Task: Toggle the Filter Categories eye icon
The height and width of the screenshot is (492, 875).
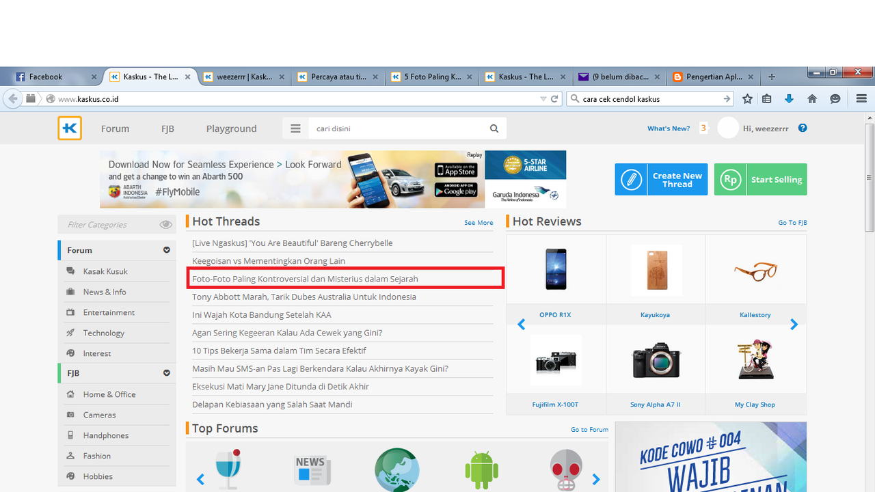Action: click(x=165, y=224)
